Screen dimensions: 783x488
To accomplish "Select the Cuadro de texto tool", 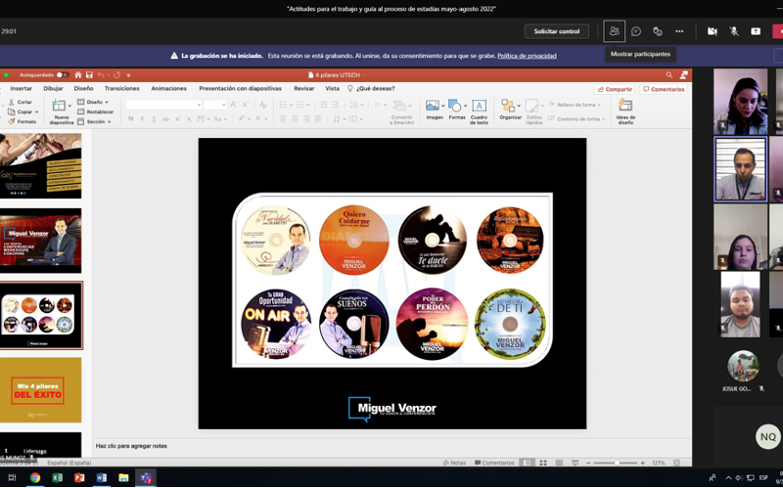I will coord(479,110).
